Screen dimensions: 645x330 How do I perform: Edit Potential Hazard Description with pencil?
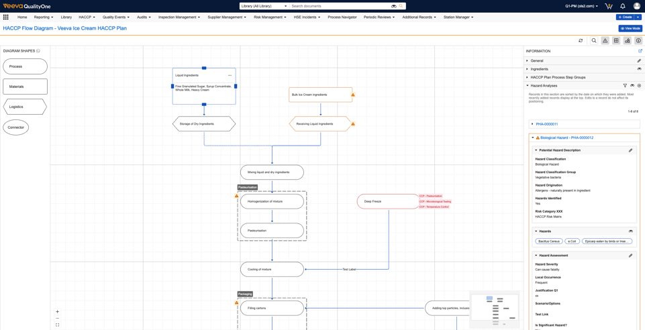point(631,150)
